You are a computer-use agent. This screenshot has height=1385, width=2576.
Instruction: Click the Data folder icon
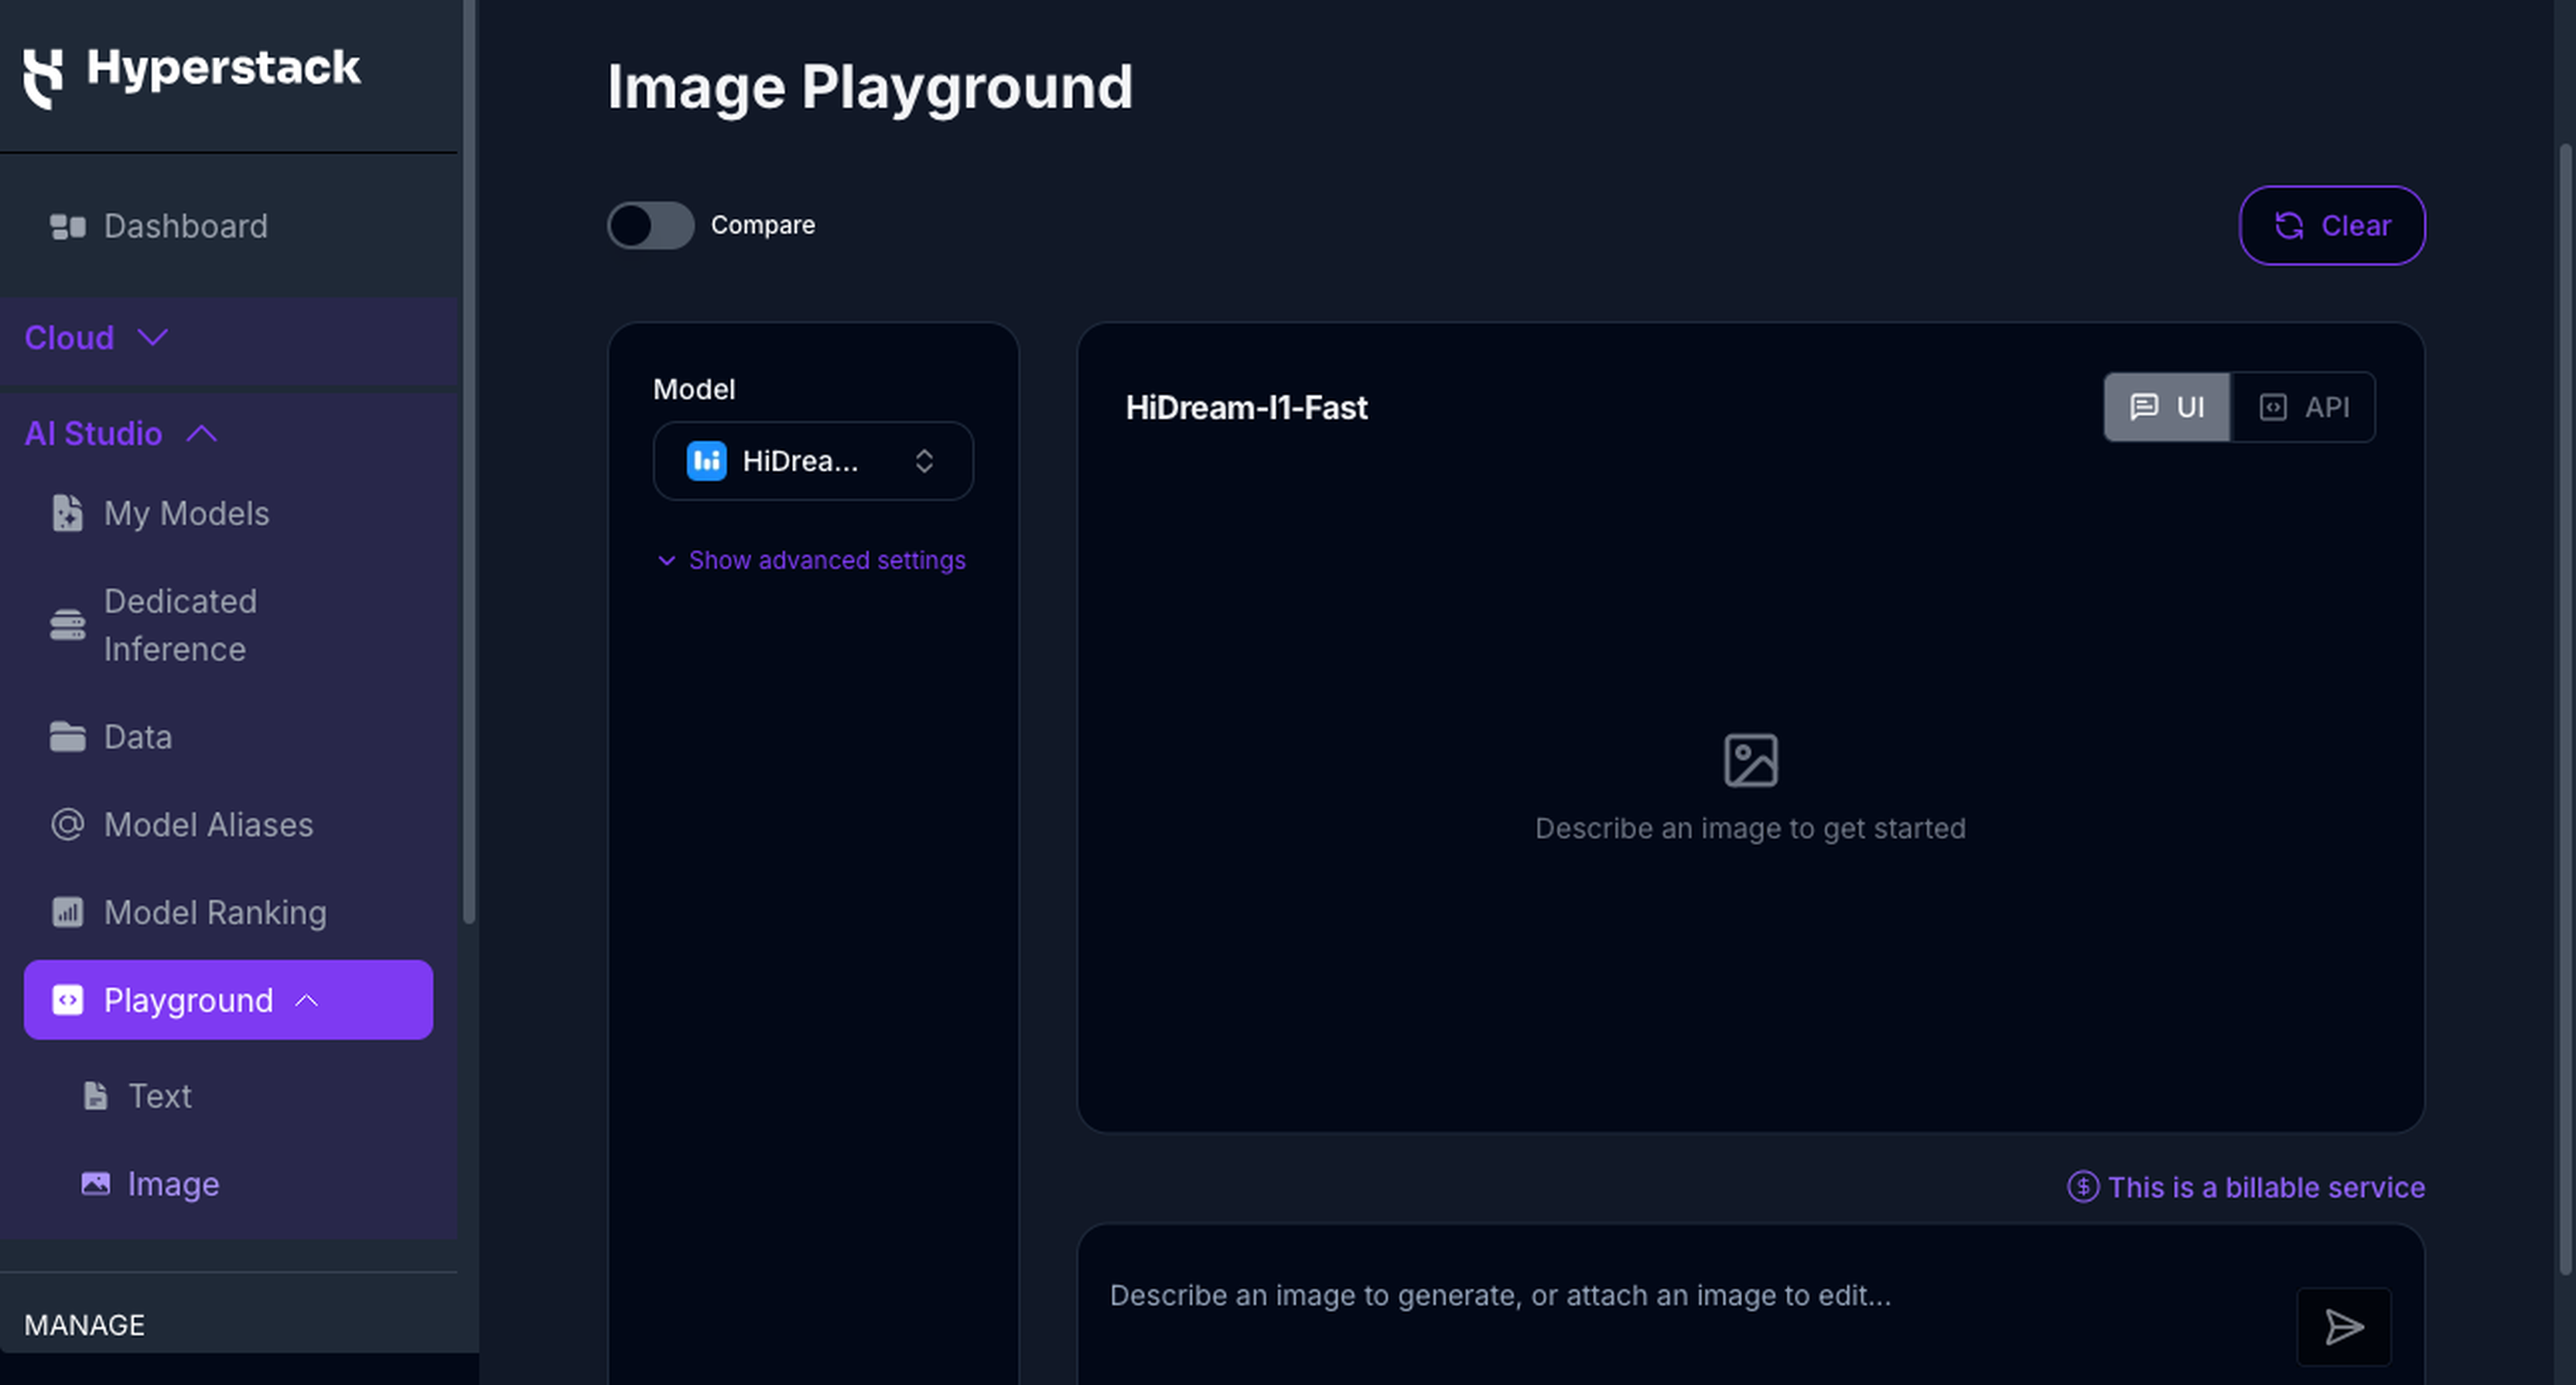(67, 737)
